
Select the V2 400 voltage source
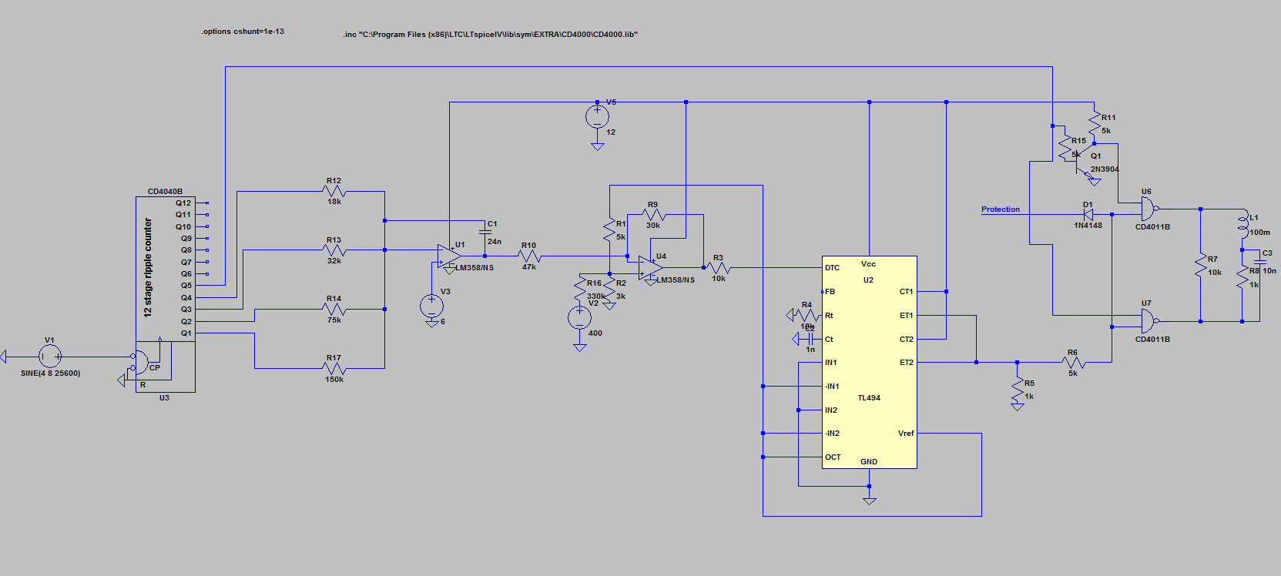pos(579,318)
